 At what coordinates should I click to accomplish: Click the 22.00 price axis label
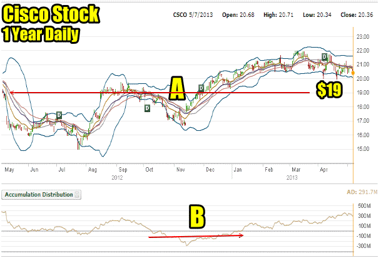[x=363, y=51]
